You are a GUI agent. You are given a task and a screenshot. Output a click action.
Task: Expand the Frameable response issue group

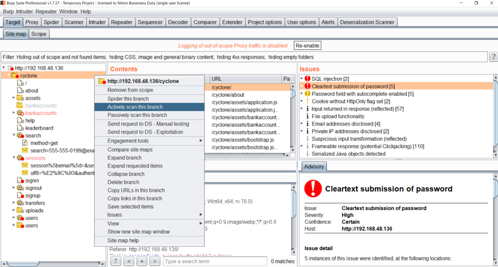[x=302, y=146]
